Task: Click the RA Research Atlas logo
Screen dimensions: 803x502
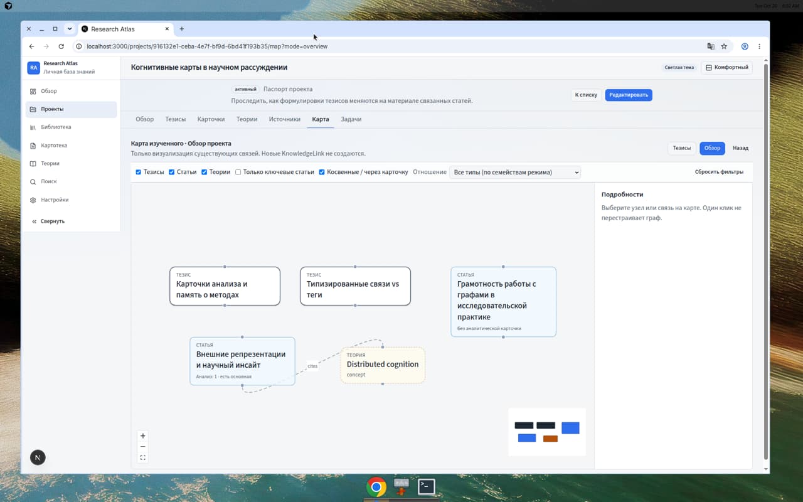Action: click(x=33, y=68)
